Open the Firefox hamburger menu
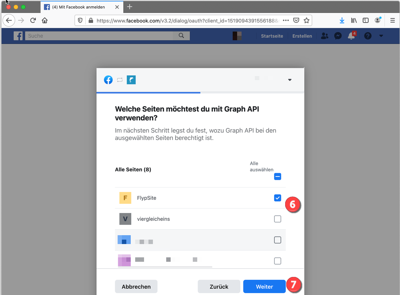The image size is (400, 295). [x=393, y=20]
